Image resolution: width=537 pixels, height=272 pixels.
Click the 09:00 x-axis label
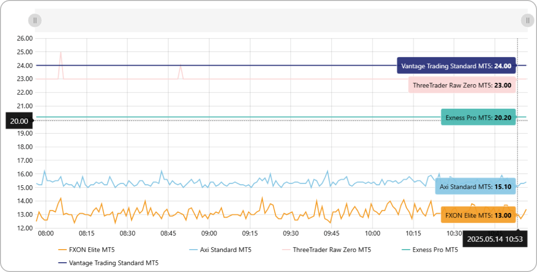[209, 233]
